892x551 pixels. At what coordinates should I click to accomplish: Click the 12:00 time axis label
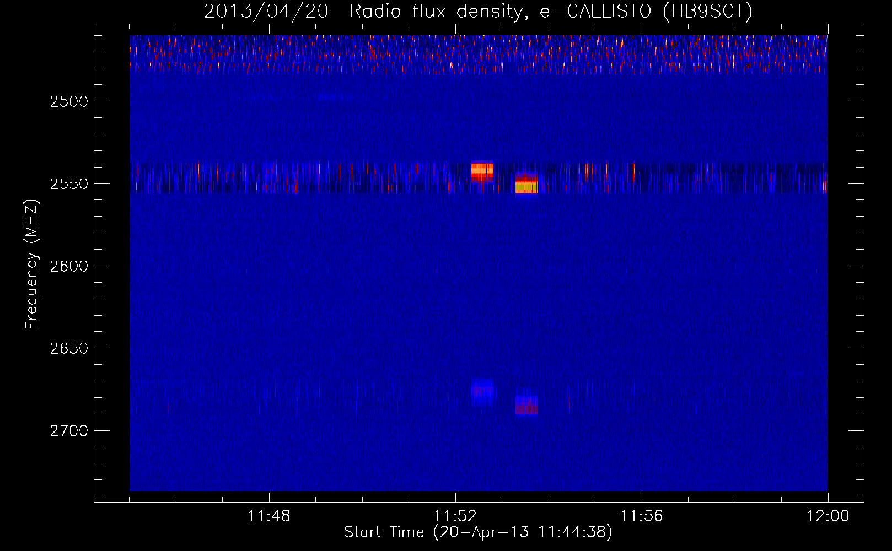[x=828, y=516]
